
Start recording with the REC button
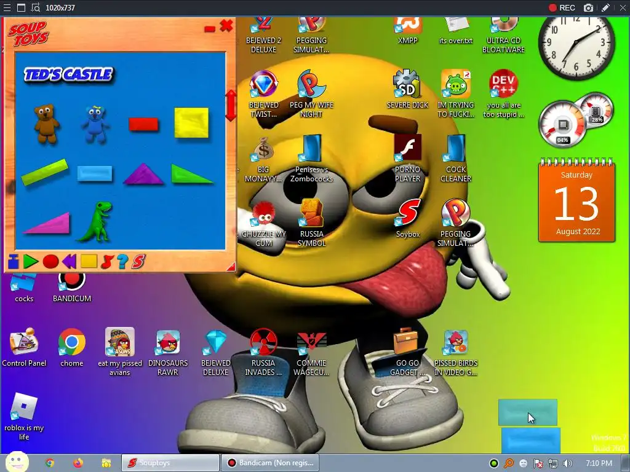[562, 7]
